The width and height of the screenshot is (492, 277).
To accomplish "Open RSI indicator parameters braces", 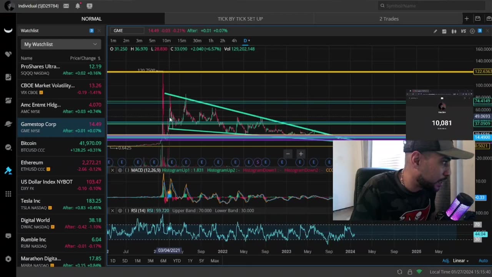I will (127, 210).
